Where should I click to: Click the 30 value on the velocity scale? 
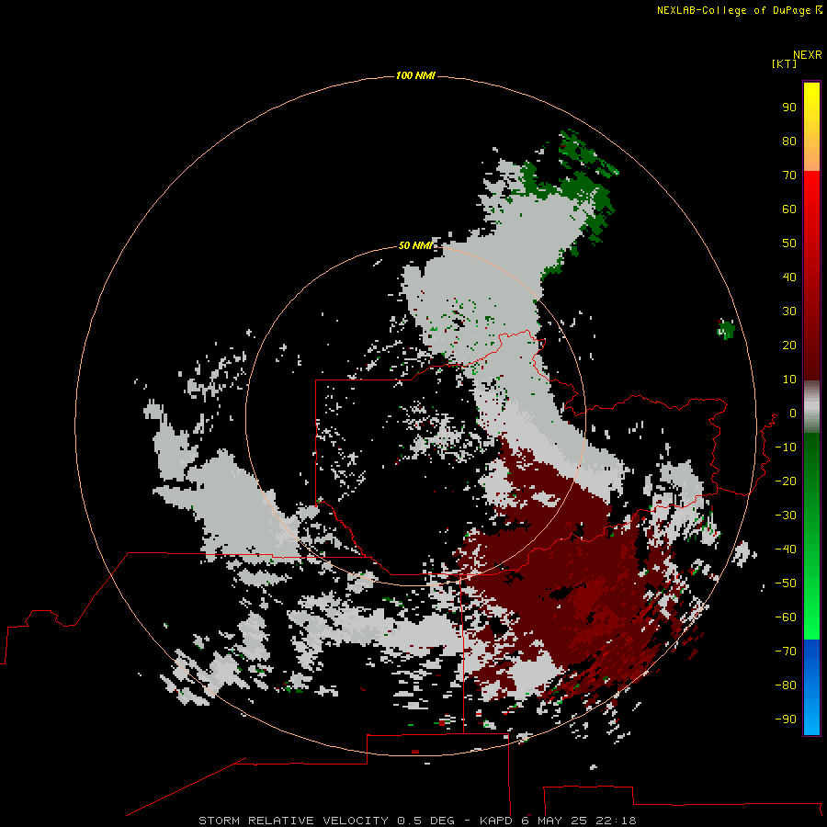click(789, 312)
